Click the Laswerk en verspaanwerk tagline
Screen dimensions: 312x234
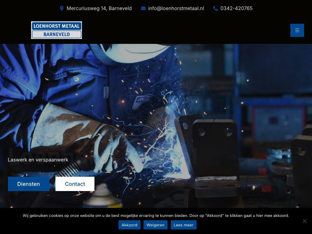pos(38,160)
